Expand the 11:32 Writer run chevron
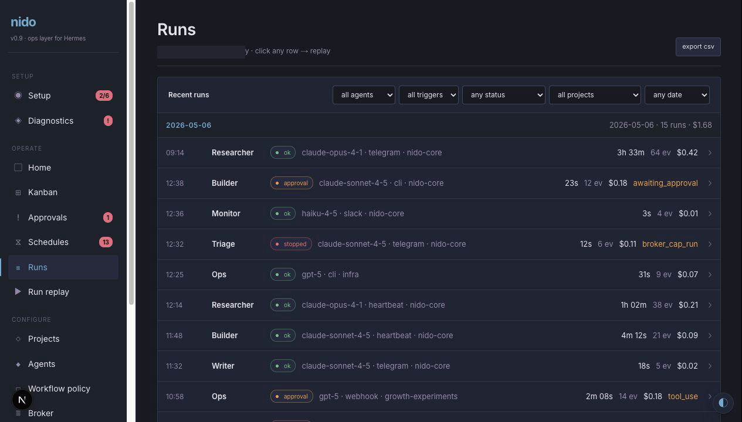This screenshot has height=422, width=742. tap(710, 366)
